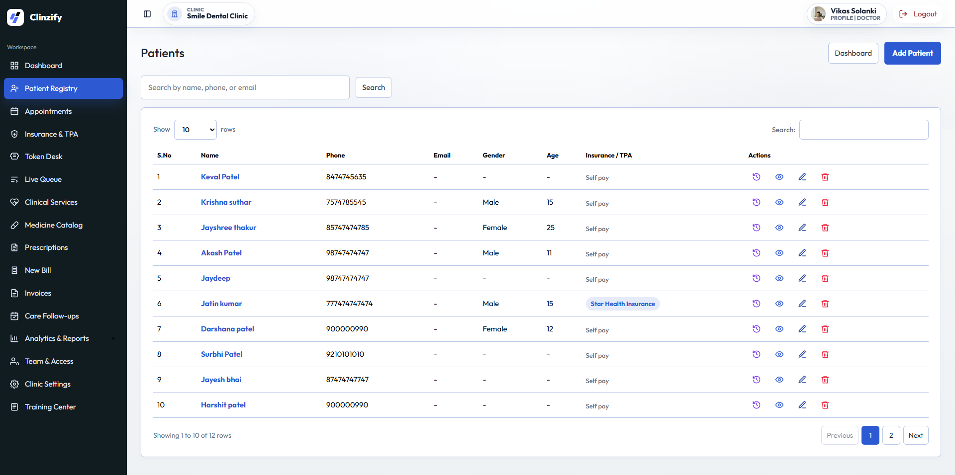This screenshot has width=955, height=475.
Task: Open Training Center page
Action: (63, 407)
